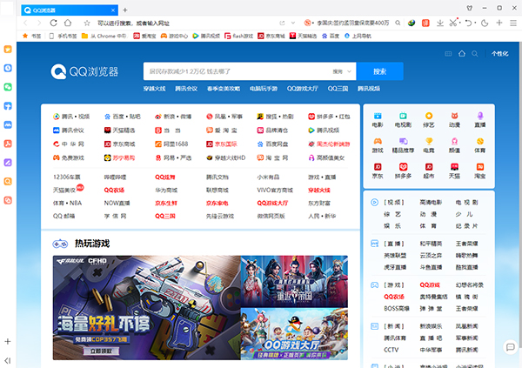Open a new tab with the plus button

(124, 10)
